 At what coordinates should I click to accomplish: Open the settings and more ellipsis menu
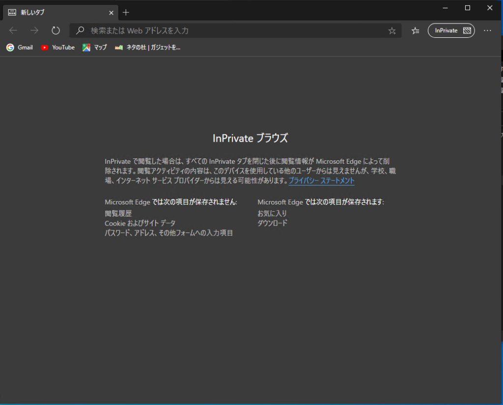pyautogui.click(x=487, y=30)
